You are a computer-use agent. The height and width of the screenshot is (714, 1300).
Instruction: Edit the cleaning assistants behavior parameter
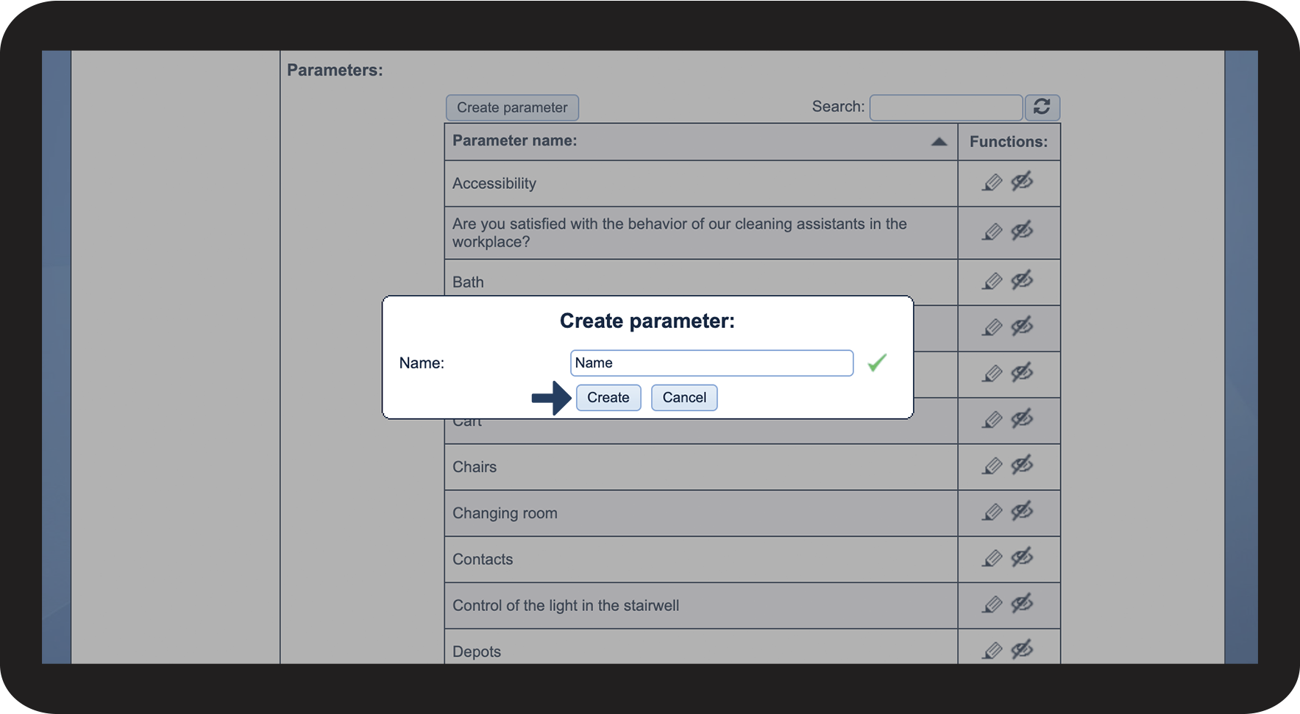tap(992, 232)
